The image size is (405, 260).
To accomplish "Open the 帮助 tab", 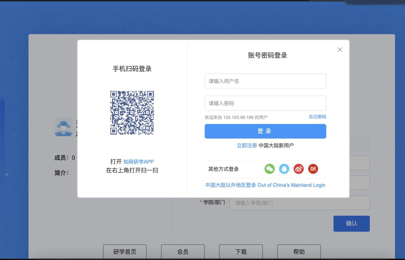I will click(299, 252).
